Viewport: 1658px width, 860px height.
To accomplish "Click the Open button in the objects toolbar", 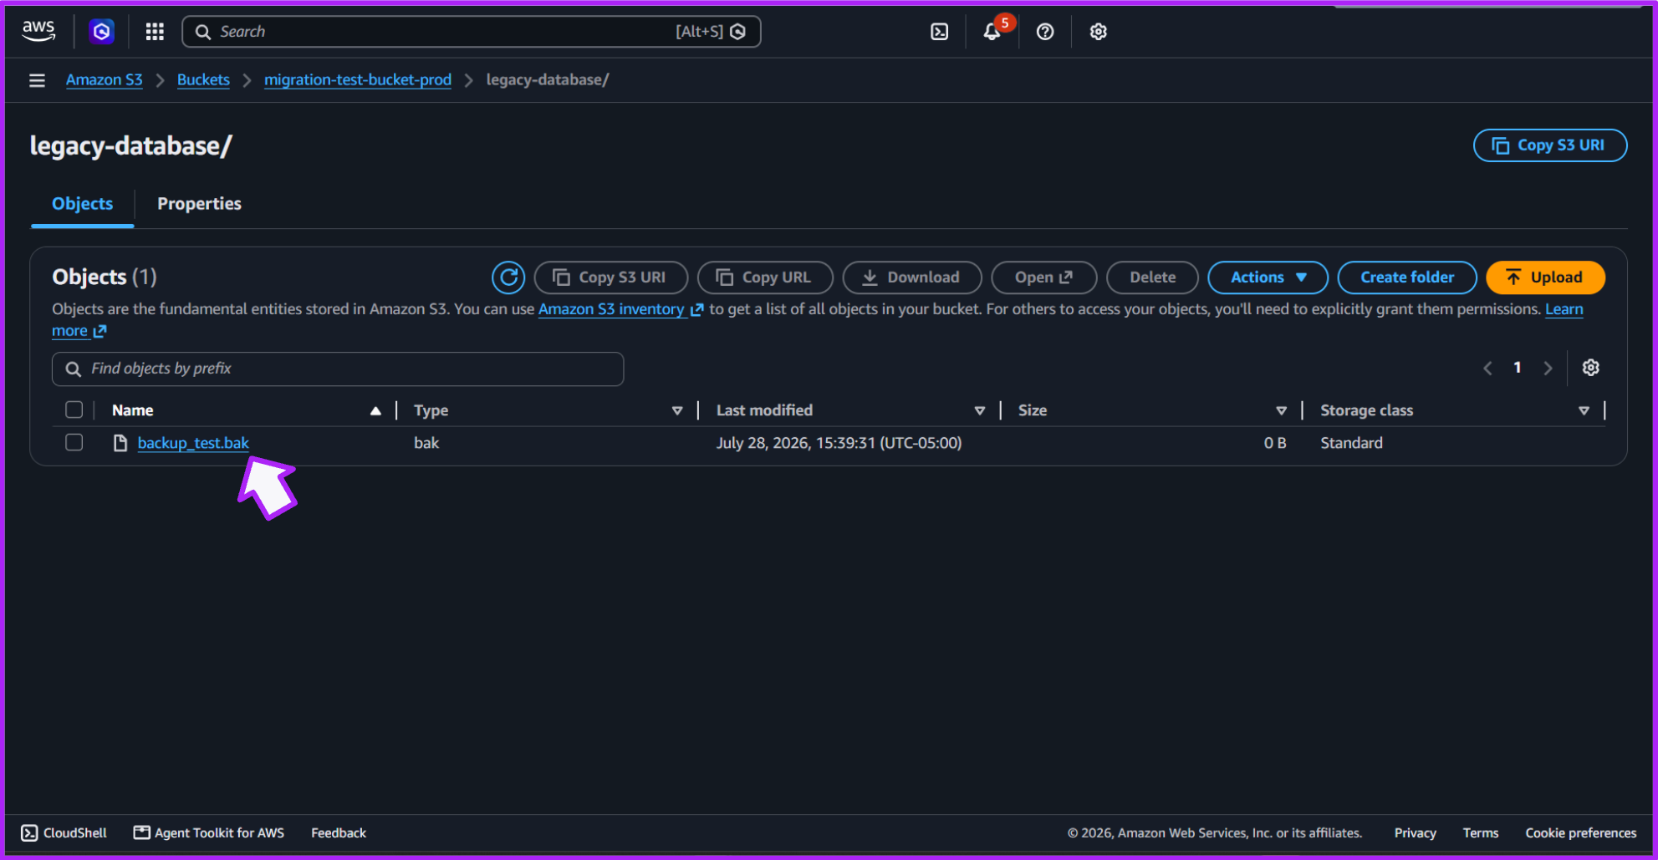I will [x=1043, y=277].
